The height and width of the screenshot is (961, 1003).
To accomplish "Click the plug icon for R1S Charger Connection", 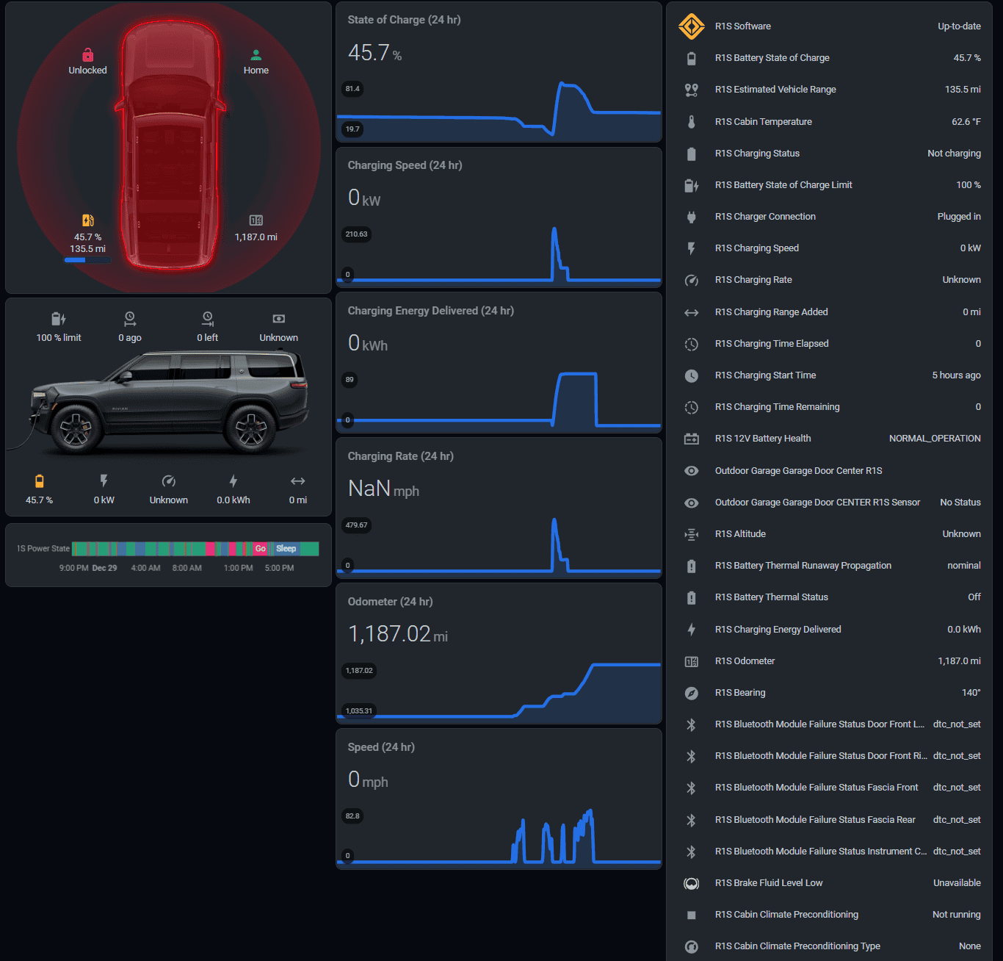I will pos(692,217).
